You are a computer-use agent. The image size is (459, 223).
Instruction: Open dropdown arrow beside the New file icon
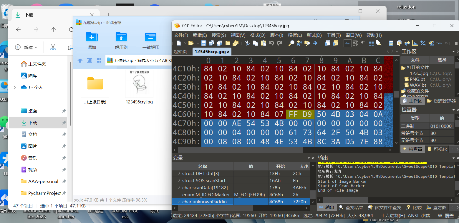click(x=185, y=43)
